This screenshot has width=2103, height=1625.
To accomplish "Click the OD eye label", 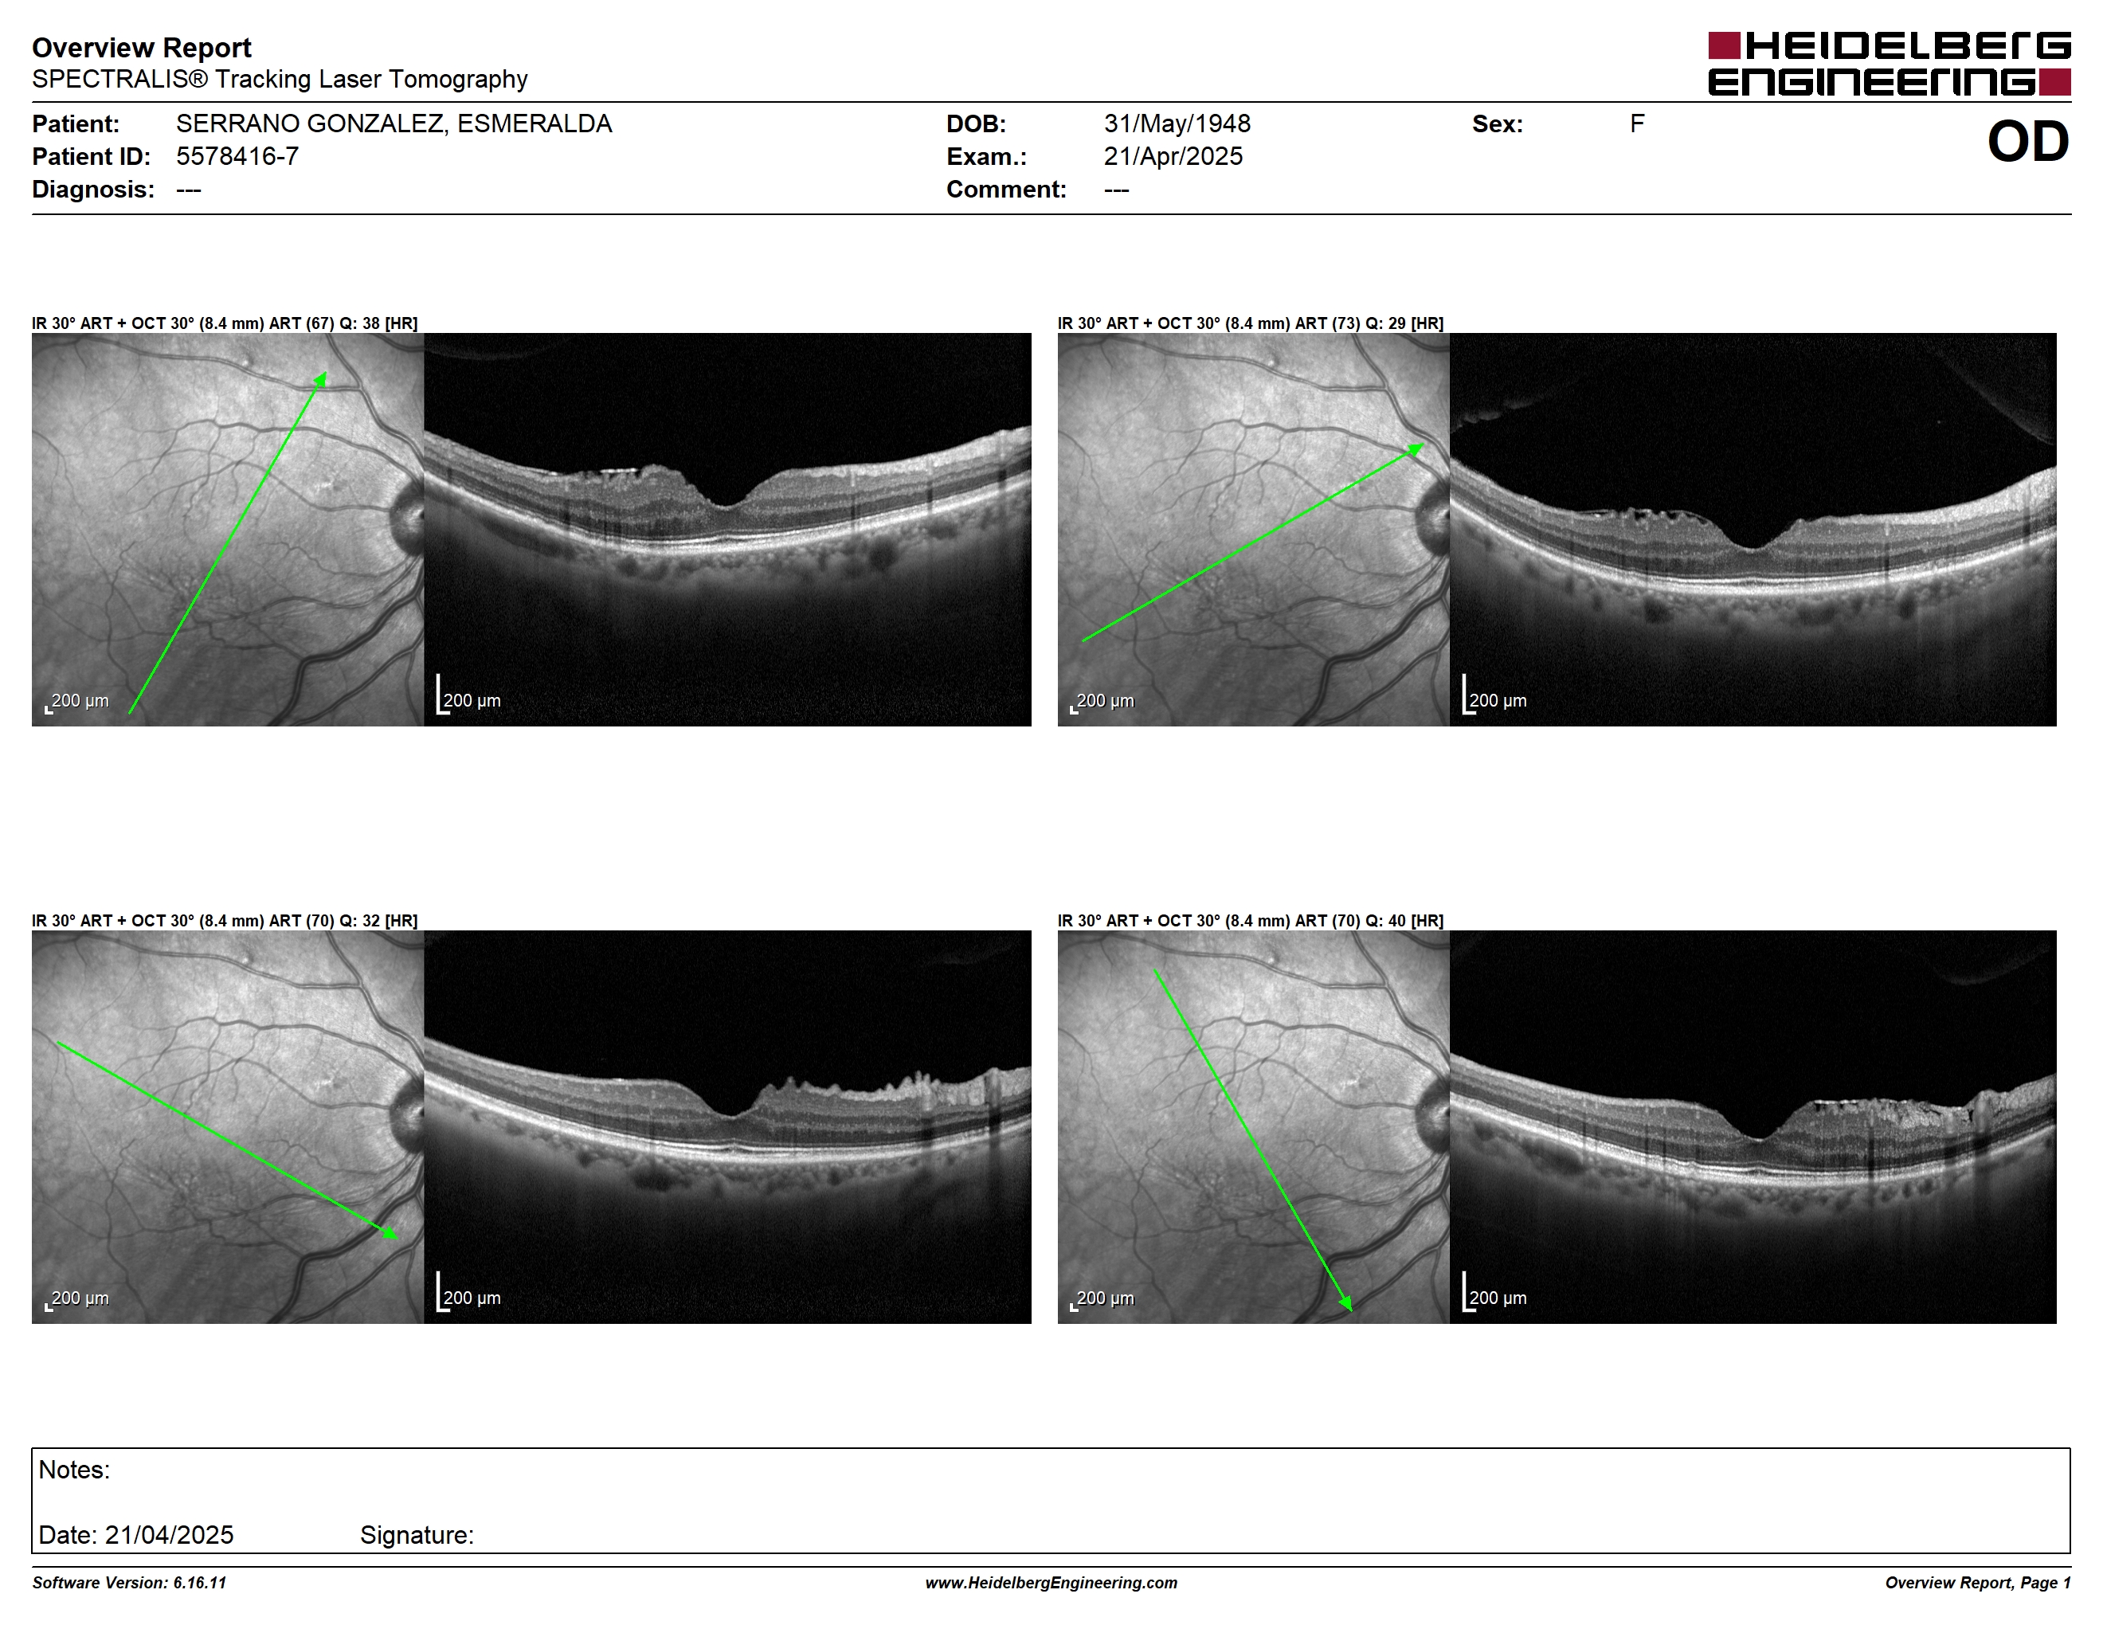I will [x=2028, y=143].
